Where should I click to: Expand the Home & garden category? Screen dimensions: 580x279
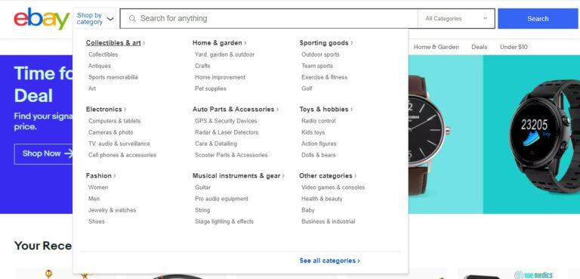[x=219, y=43]
